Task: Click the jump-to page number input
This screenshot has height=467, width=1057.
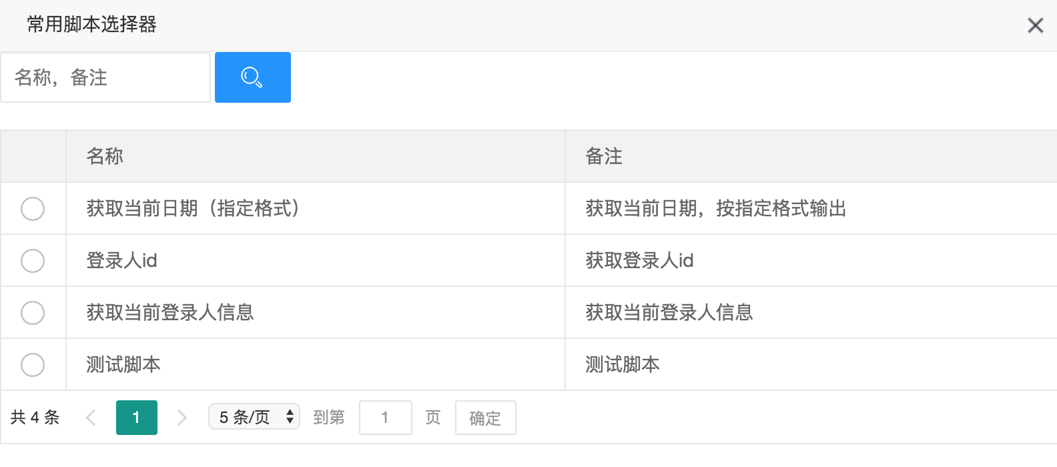Action: click(385, 418)
